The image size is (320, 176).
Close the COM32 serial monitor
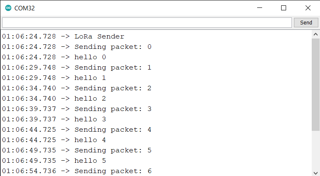tap(308, 8)
